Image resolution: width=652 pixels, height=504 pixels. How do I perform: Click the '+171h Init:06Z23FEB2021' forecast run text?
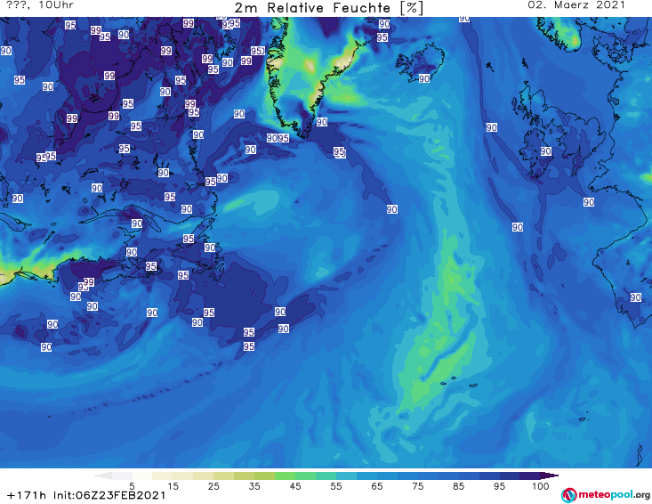[x=86, y=496]
